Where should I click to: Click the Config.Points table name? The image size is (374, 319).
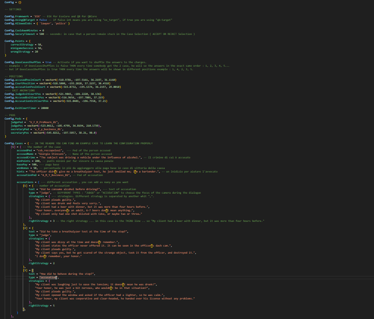[15, 41]
